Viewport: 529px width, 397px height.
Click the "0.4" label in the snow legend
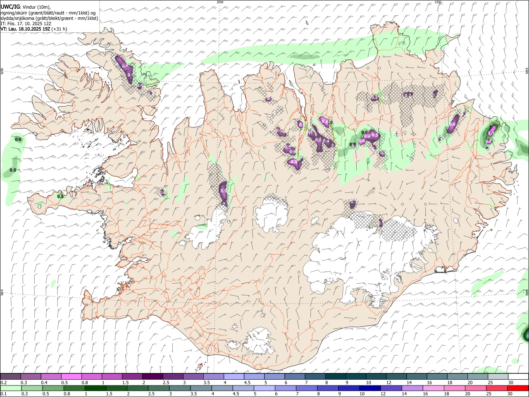(44, 383)
